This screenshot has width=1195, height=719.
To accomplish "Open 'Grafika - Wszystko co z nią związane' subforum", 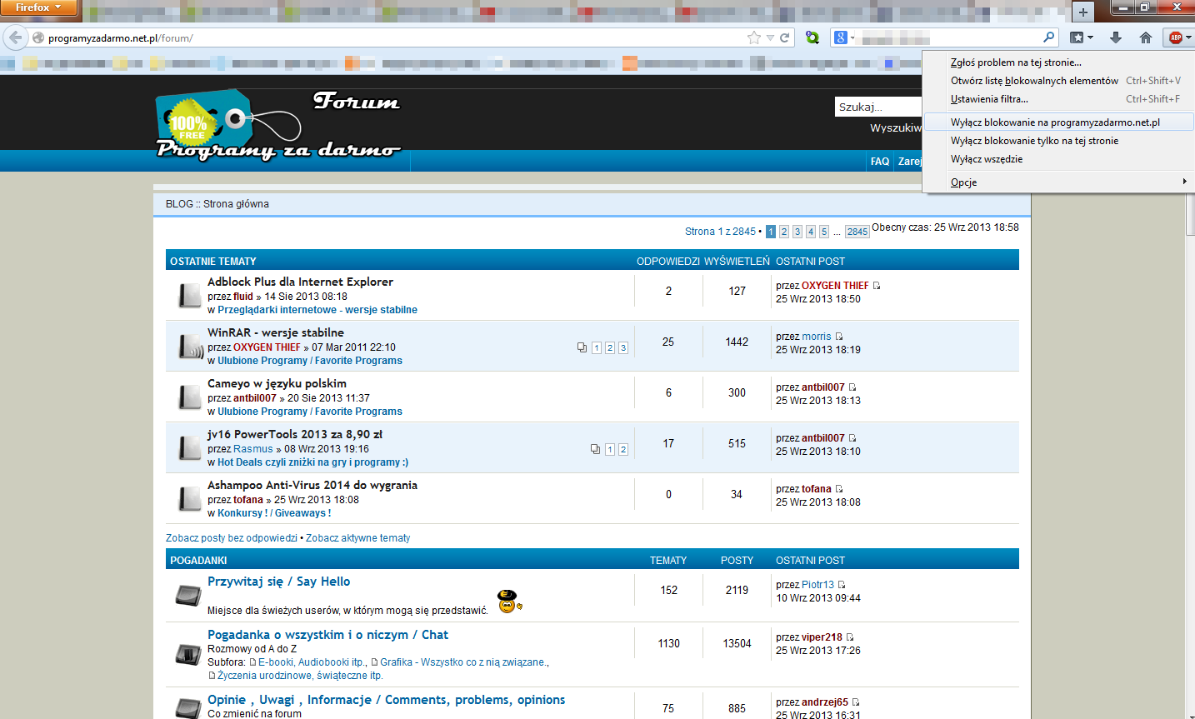I will (x=462, y=662).
